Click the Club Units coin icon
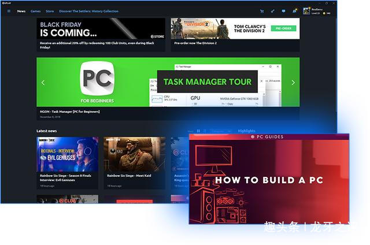 click(324, 13)
